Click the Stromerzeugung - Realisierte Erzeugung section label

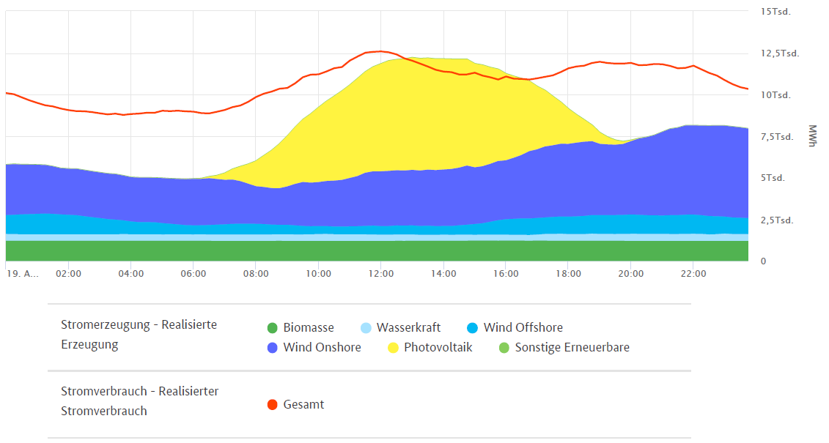pos(139,334)
